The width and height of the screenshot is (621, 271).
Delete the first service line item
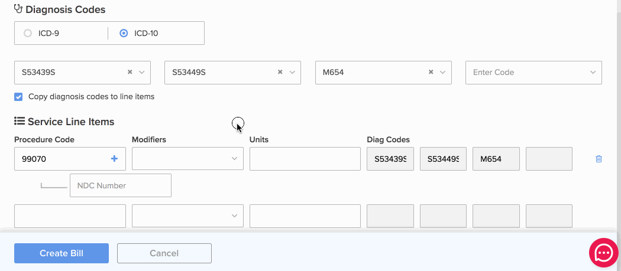[599, 159]
